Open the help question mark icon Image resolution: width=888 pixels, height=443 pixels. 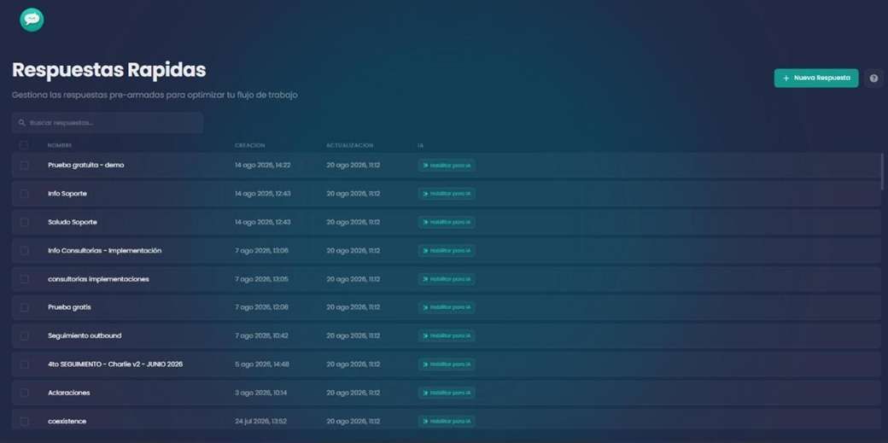873,79
